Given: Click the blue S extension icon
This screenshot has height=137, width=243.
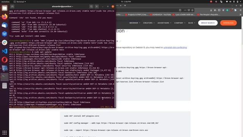Looking at the screenshot, I should point(235,10).
